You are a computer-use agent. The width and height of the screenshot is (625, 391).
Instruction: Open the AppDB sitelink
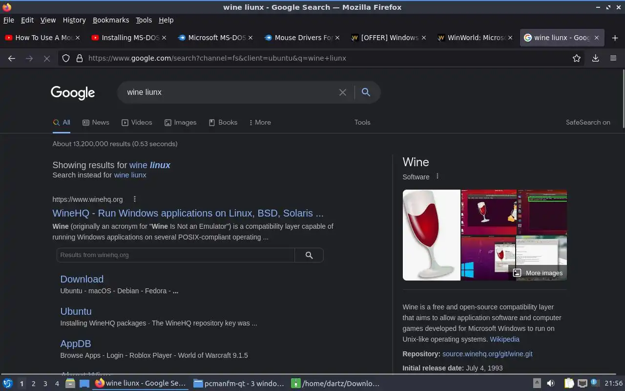click(x=76, y=344)
